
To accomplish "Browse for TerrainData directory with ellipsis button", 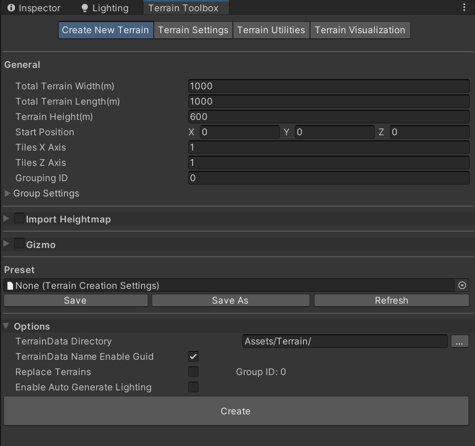I will click(460, 341).
